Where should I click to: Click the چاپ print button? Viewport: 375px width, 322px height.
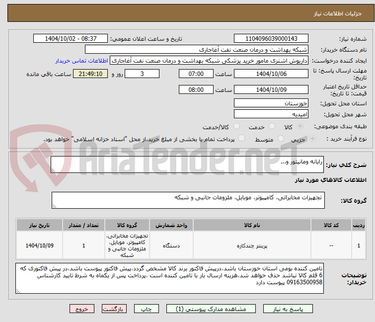tap(147, 309)
